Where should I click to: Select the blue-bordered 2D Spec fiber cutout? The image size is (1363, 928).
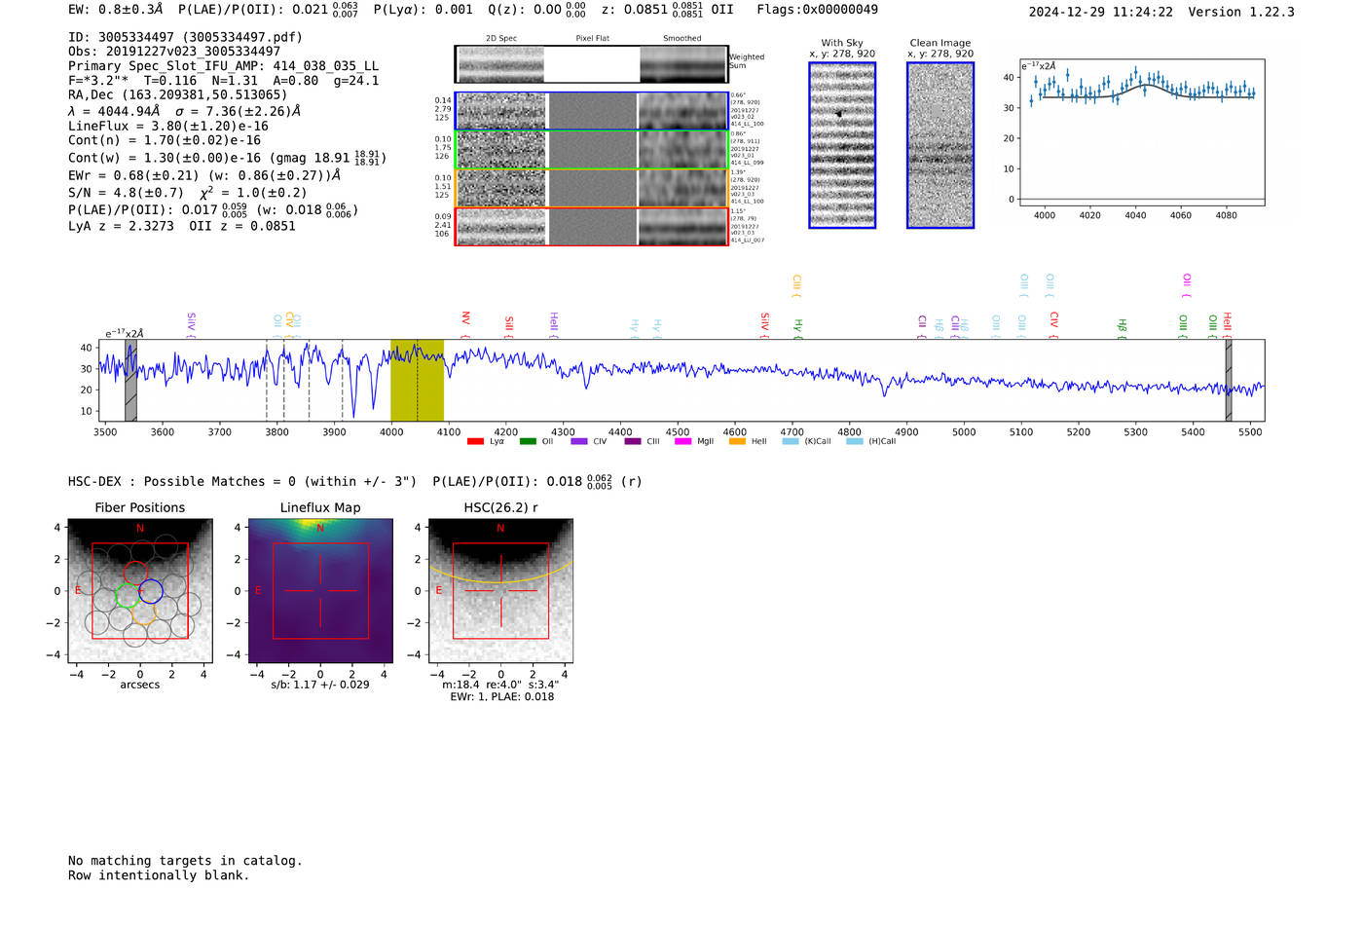[501, 111]
